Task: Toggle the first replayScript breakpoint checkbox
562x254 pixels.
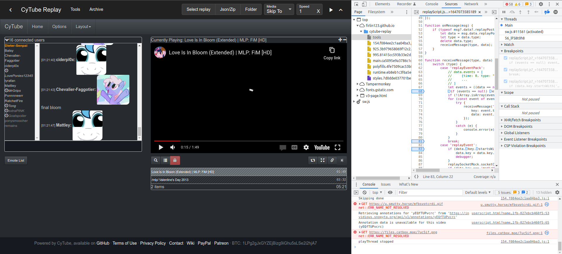Action: pyautogui.click(x=506, y=58)
